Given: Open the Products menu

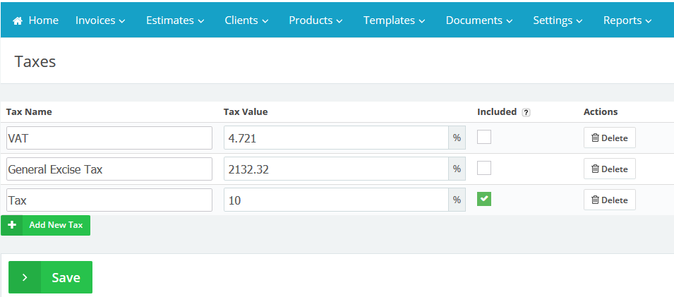Looking at the screenshot, I should (315, 20).
